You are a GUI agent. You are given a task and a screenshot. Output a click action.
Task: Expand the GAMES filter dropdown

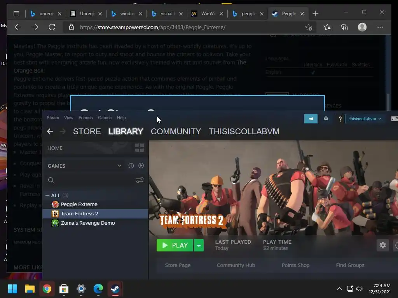click(119, 166)
